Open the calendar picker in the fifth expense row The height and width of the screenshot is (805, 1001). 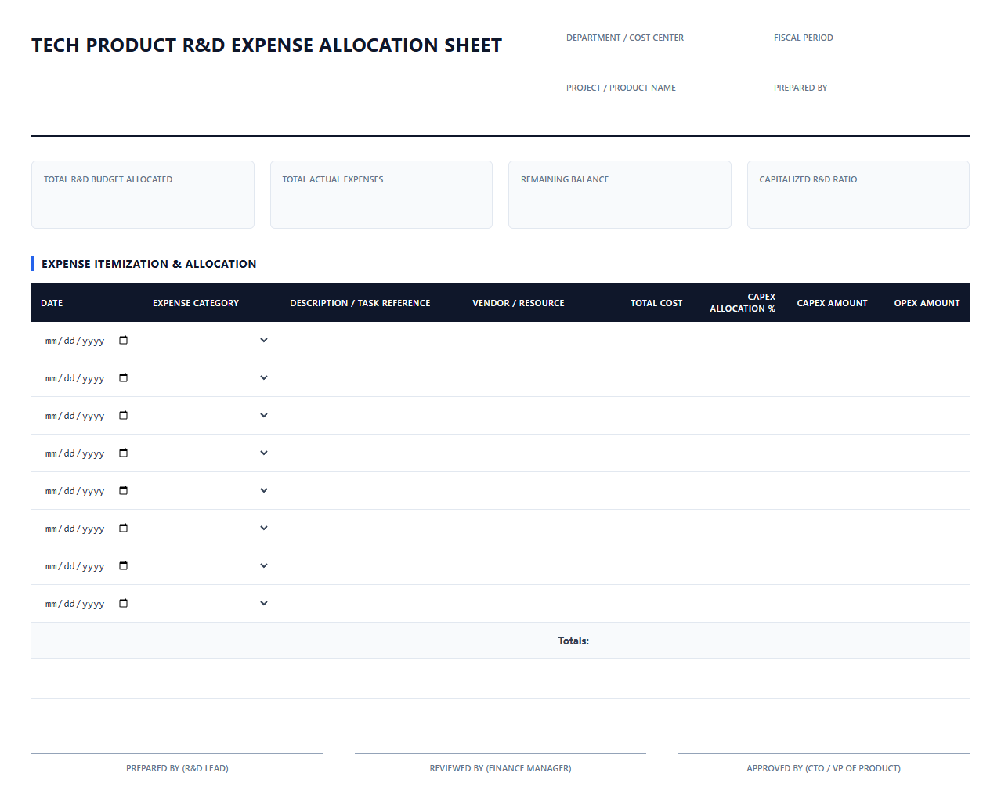click(x=123, y=490)
